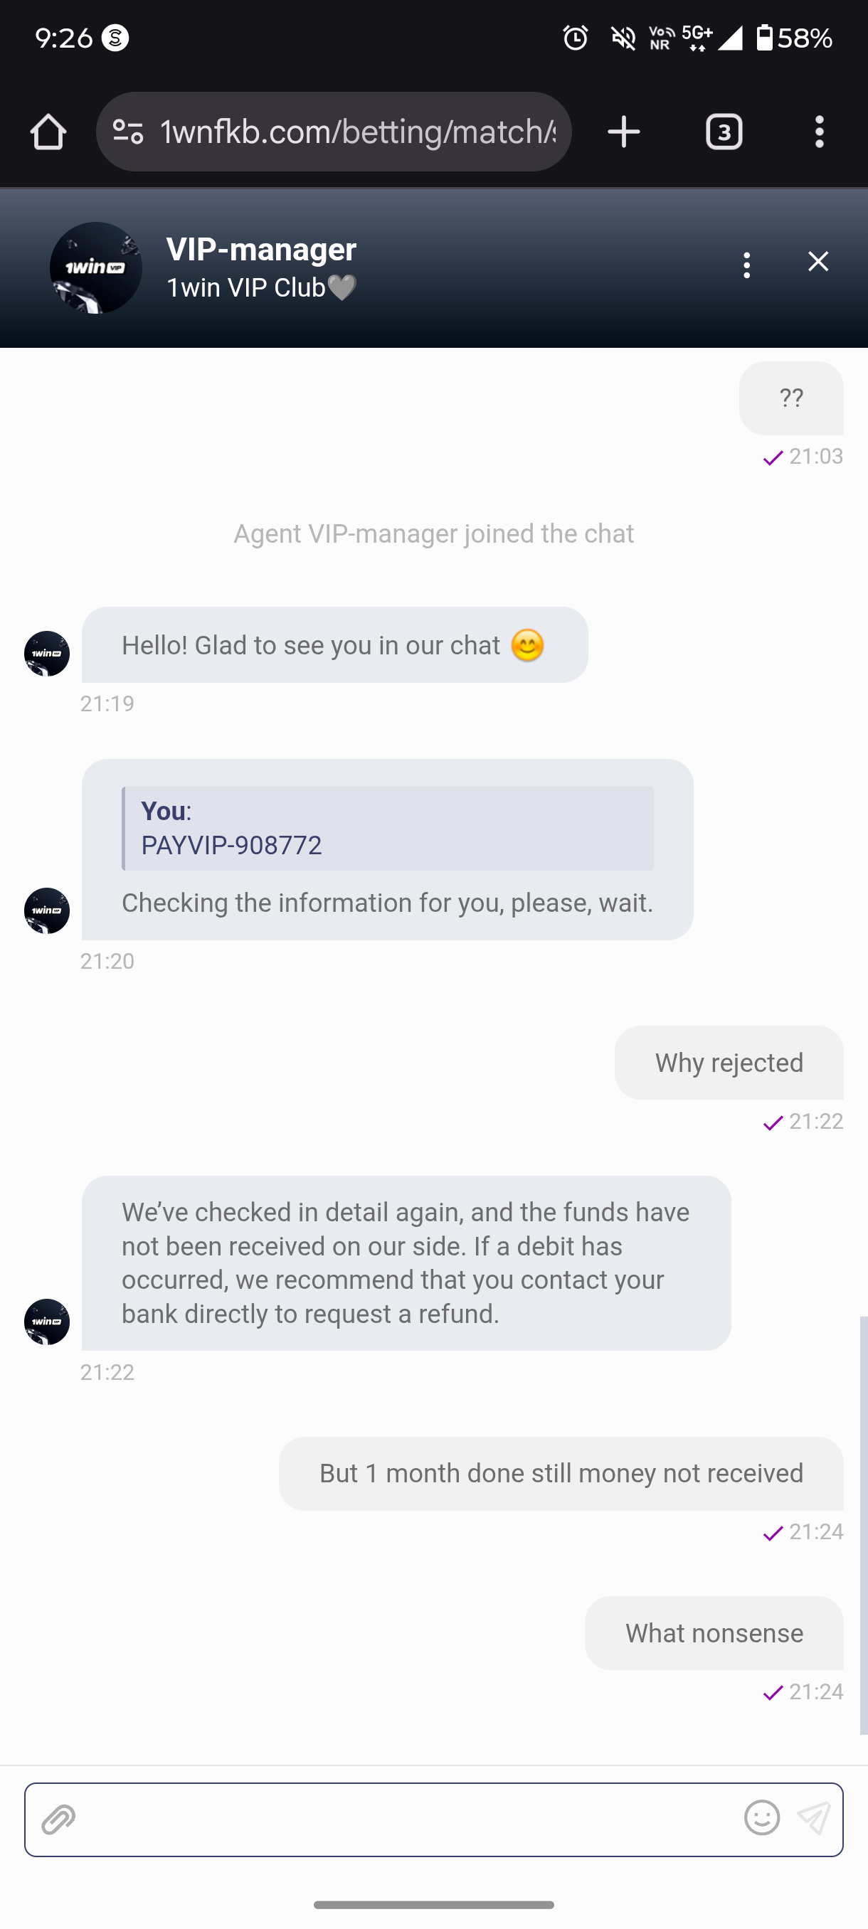Tap the "What nonsense" message bubble

coord(714,1632)
